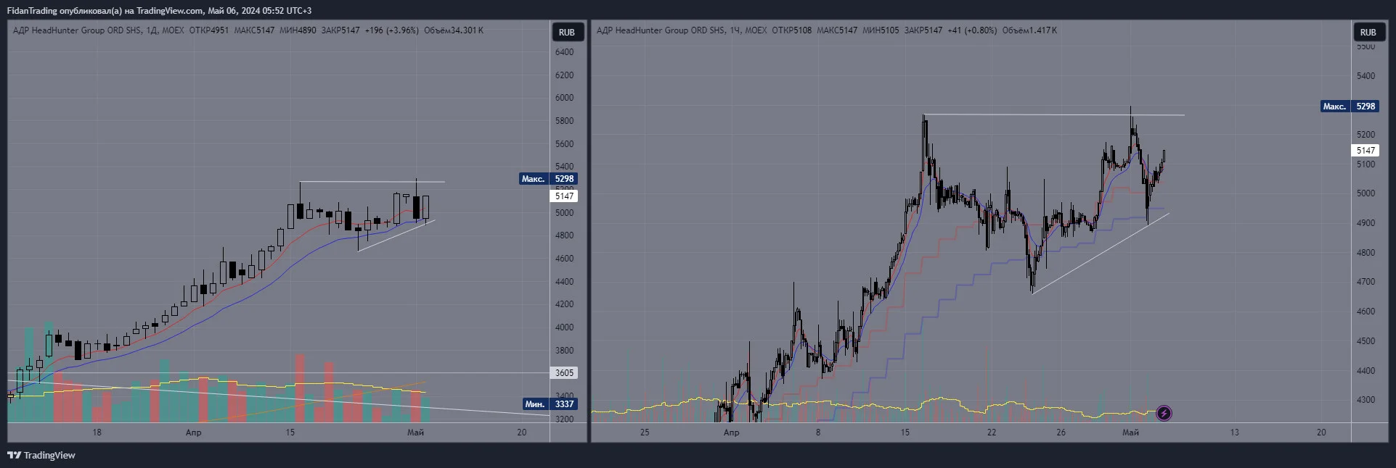
Task: Open the RUB currency selector on the left chart
Action: (567, 32)
